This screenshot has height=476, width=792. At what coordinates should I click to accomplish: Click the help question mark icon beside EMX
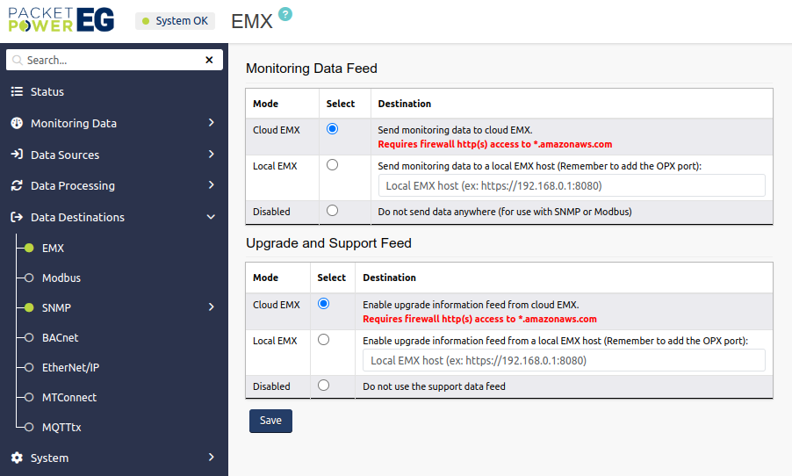click(284, 14)
